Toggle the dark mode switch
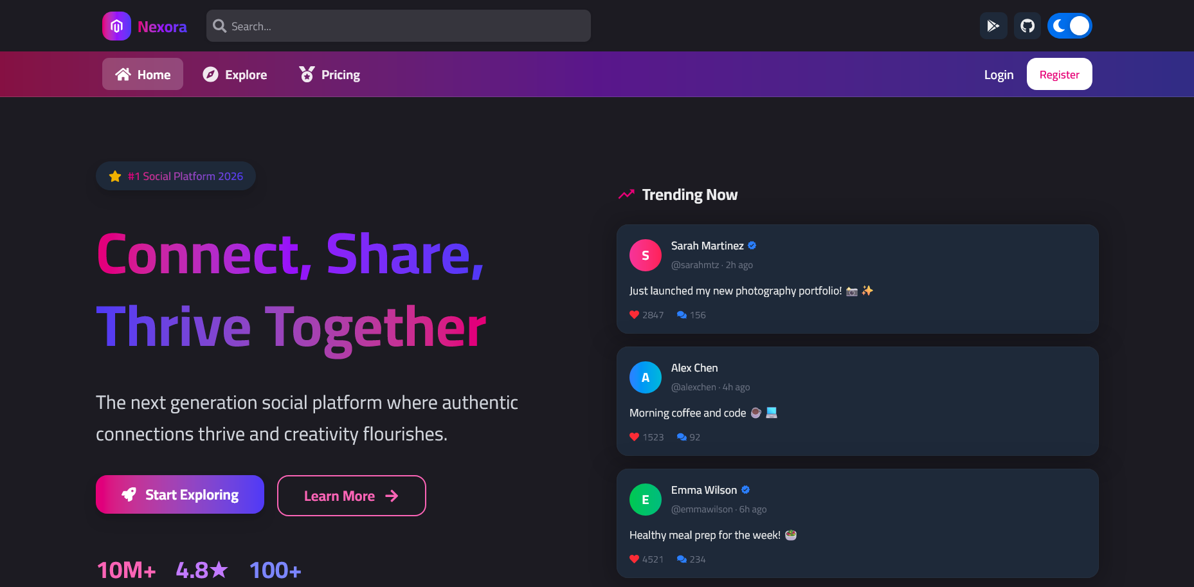Image resolution: width=1194 pixels, height=587 pixels. (1069, 26)
